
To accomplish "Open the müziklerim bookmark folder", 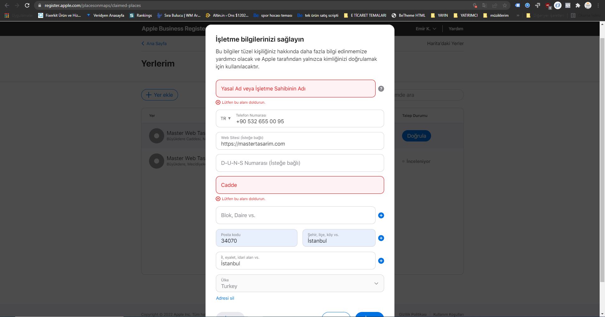I will tap(496, 15).
